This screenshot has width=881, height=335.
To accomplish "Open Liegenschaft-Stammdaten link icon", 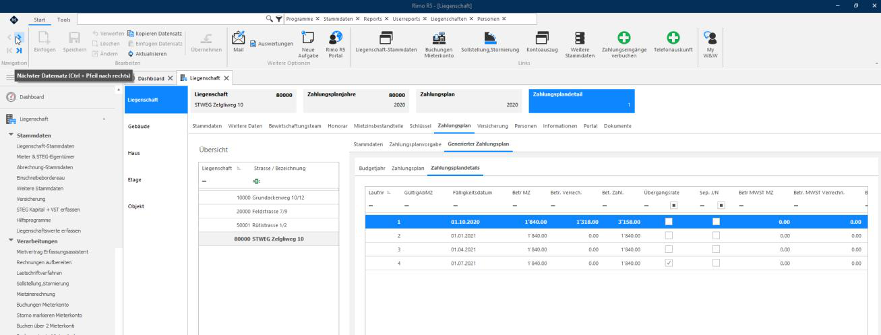I will tap(387, 38).
